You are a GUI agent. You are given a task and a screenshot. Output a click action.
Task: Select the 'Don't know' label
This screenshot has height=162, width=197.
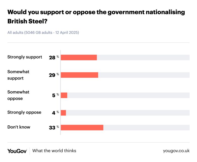[x=19, y=127]
